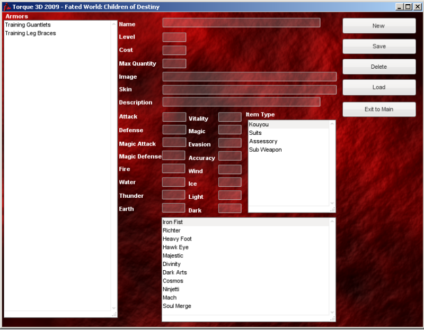Select Richter in the character list
This screenshot has width=424, height=330.
coord(171,230)
